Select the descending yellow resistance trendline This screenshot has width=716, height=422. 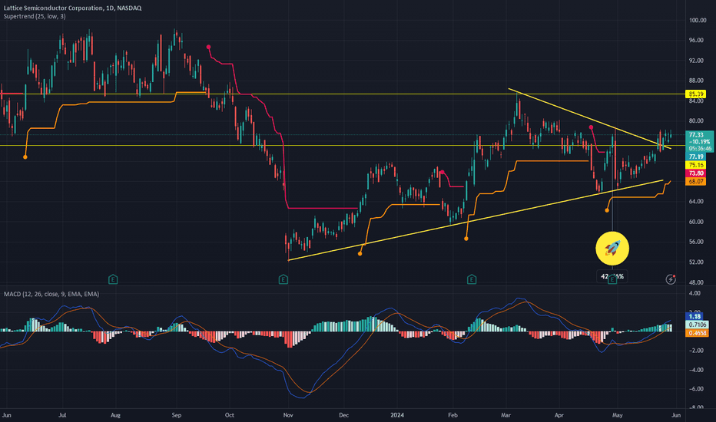coord(589,118)
